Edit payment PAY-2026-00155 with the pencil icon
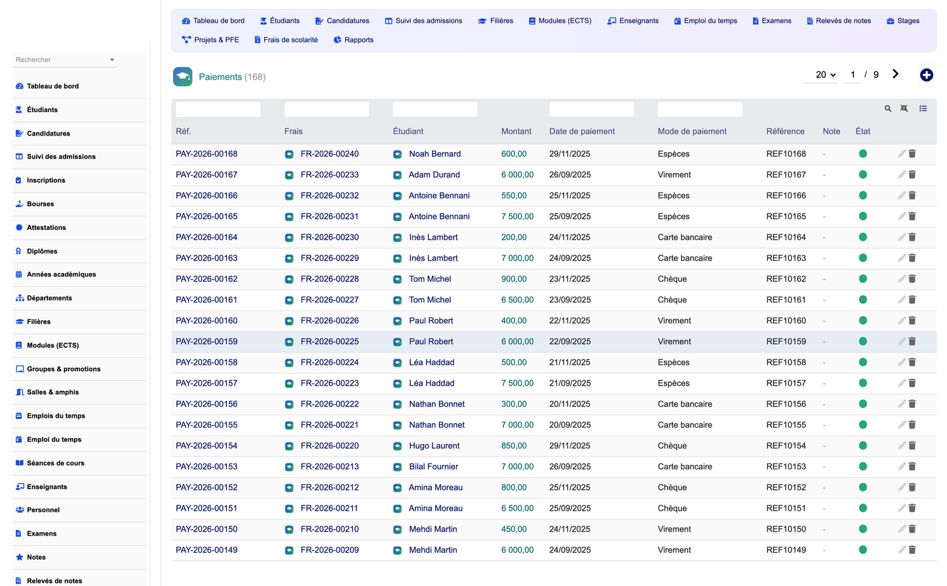The height and width of the screenshot is (586, 947). click(902, 425)
